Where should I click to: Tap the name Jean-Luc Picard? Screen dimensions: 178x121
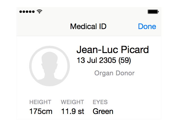coord(113,50)
